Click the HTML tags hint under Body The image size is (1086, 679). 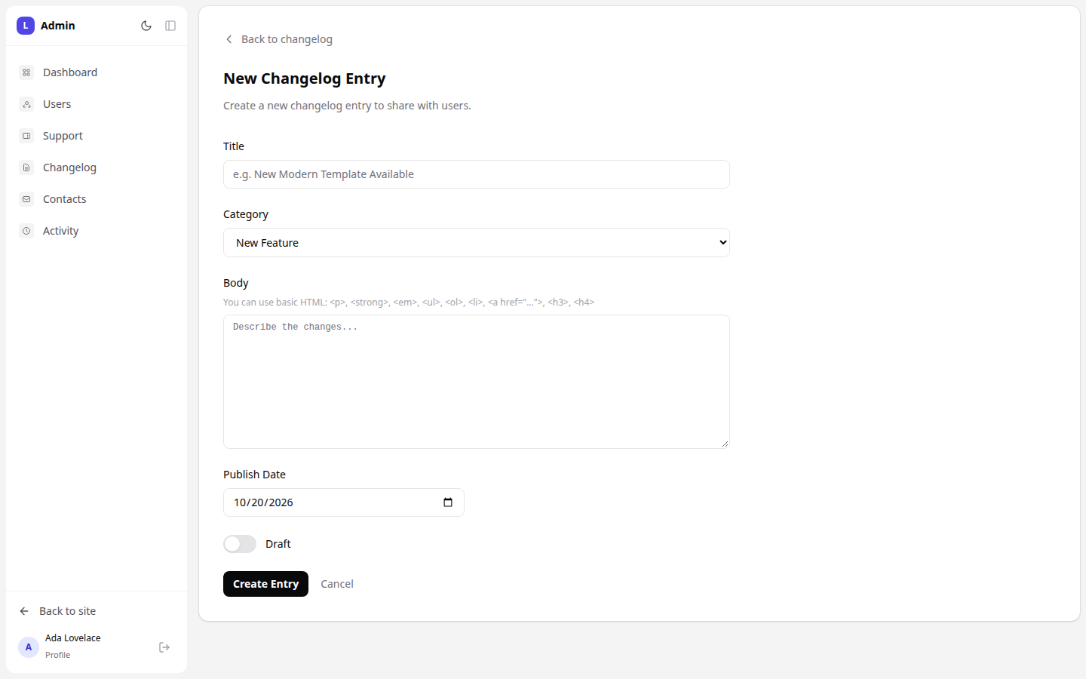[409, 303]
